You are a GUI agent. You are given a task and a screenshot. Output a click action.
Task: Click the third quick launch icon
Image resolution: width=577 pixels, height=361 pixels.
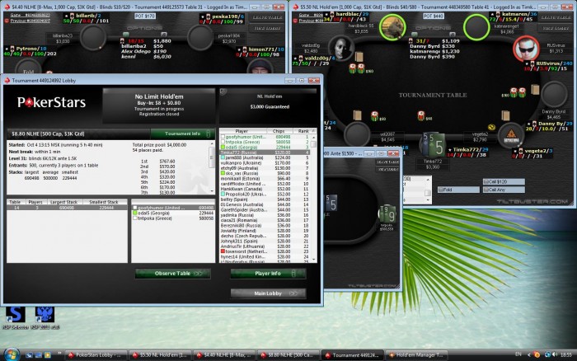(48, 355)
